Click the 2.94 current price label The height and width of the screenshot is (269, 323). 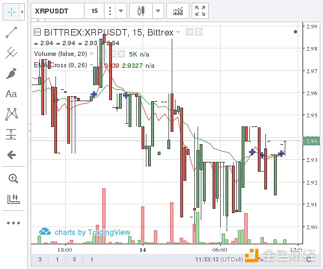click(312, 141)
